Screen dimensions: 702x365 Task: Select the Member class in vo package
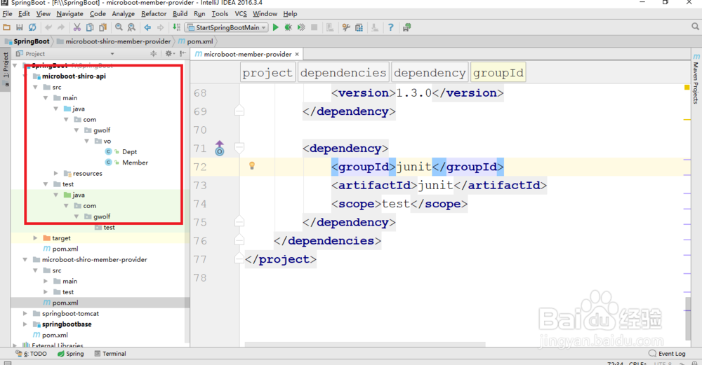pyautogui.click(x=135, y=163)
